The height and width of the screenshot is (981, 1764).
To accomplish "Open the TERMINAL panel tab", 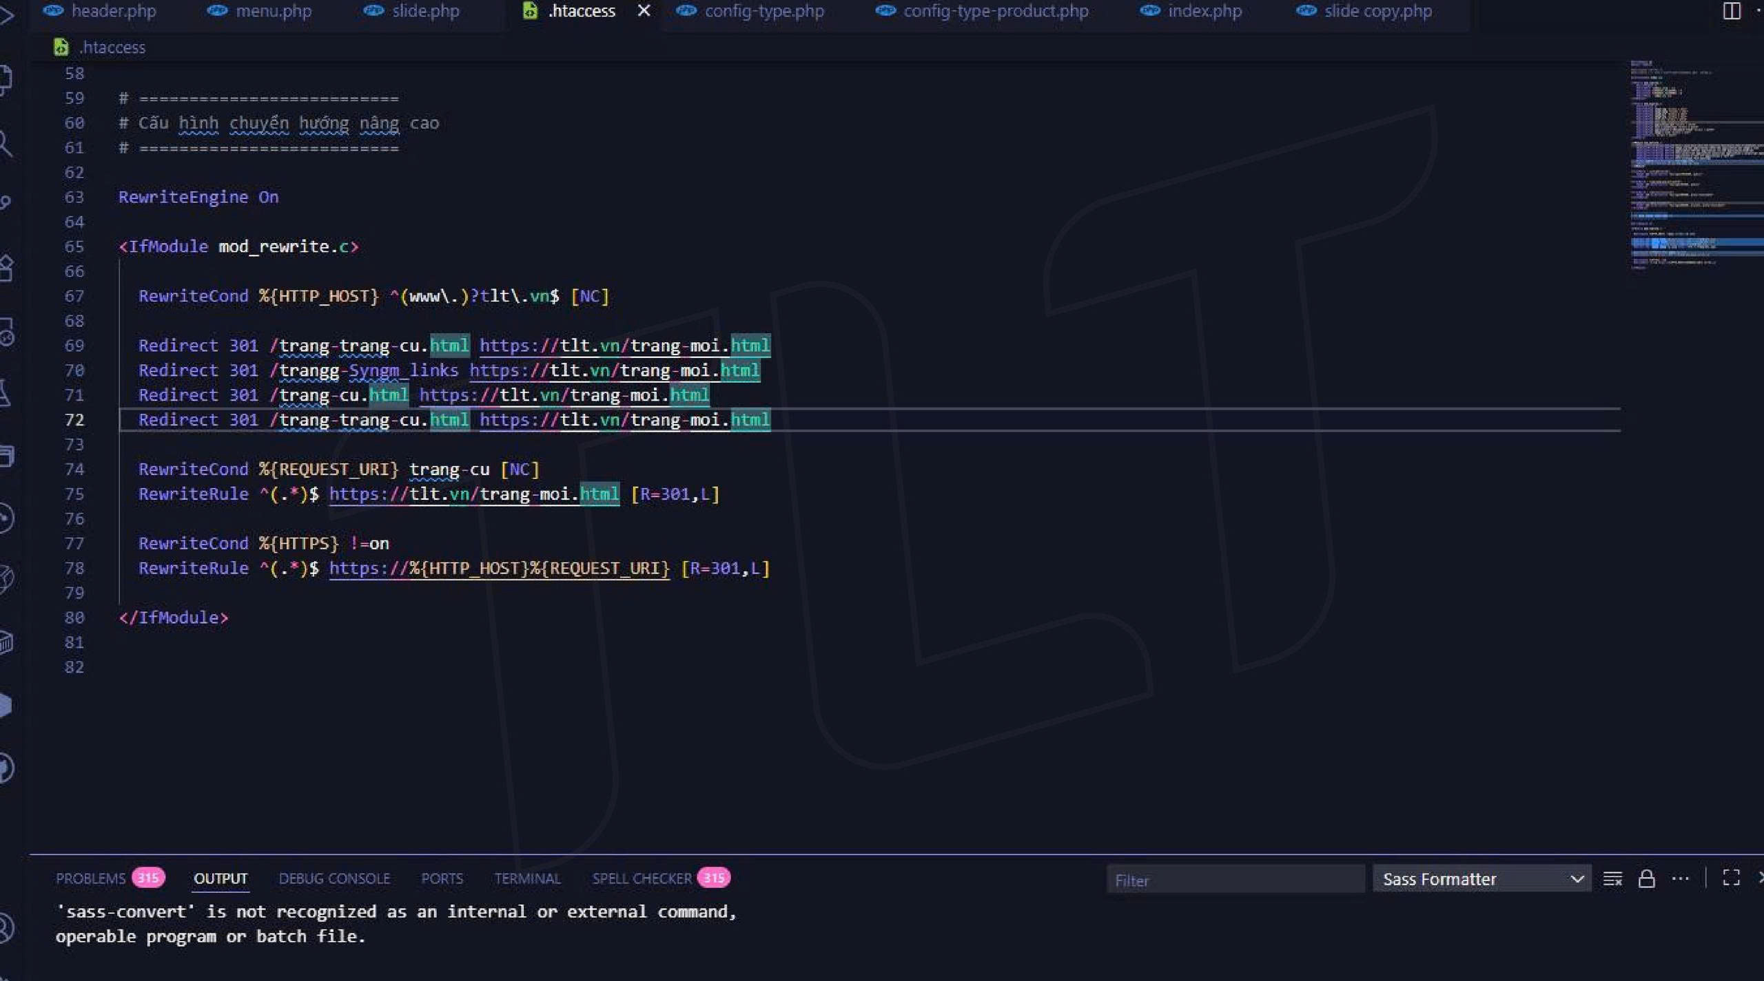I will [527, 879].
